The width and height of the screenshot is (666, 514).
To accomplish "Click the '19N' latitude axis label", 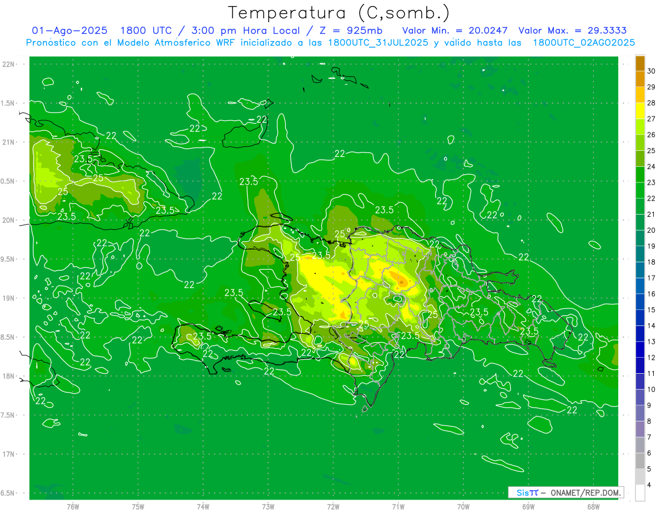I will point(9,298).
